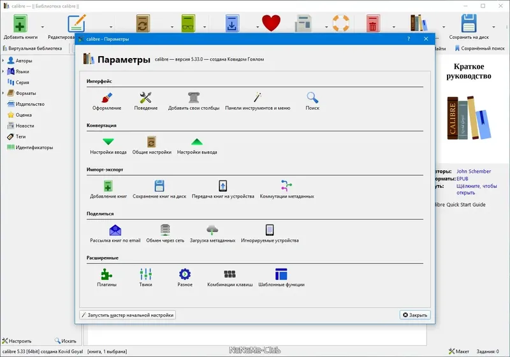Image resolution: width=510 pixels, height=357 pixels.
Task: Click the Закрыть button
Action: tap(415, 315)
